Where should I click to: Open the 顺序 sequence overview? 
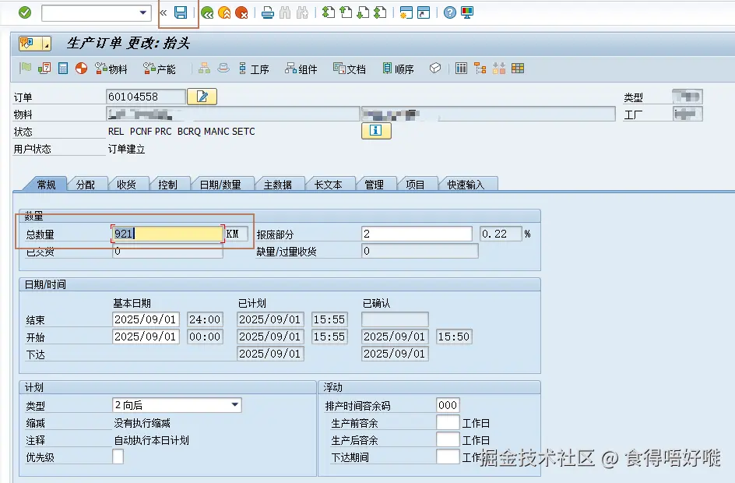pyautogui.click(x=398, y=69)
